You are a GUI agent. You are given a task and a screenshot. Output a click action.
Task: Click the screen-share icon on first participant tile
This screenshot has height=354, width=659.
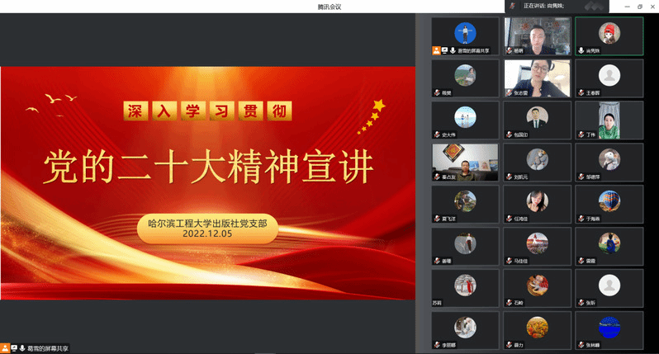click(444, 50)
